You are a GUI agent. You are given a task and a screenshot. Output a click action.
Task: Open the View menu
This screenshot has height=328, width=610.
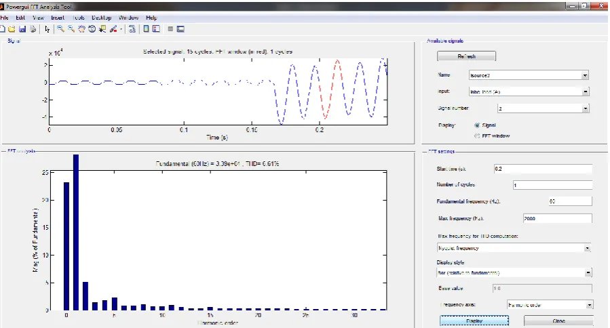[38, 18]
